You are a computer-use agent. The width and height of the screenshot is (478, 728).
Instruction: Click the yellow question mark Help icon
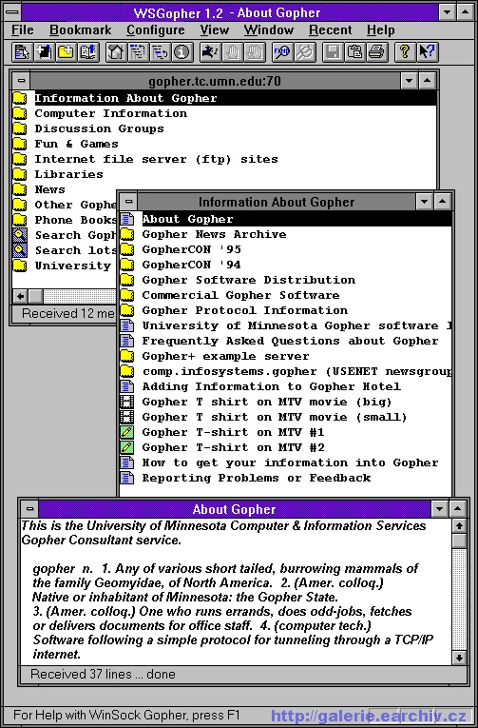pyautogui.click(x=405, y=52)
